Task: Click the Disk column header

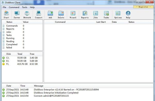Action: [9, 54]
